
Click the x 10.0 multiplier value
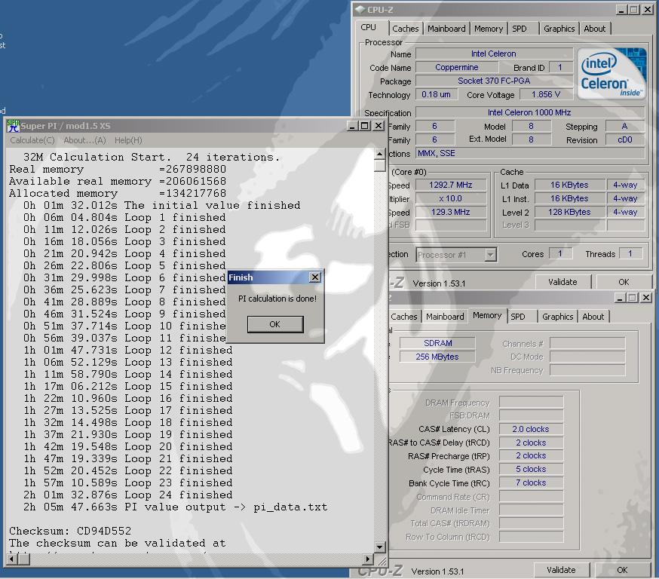[x=451, y=198]
